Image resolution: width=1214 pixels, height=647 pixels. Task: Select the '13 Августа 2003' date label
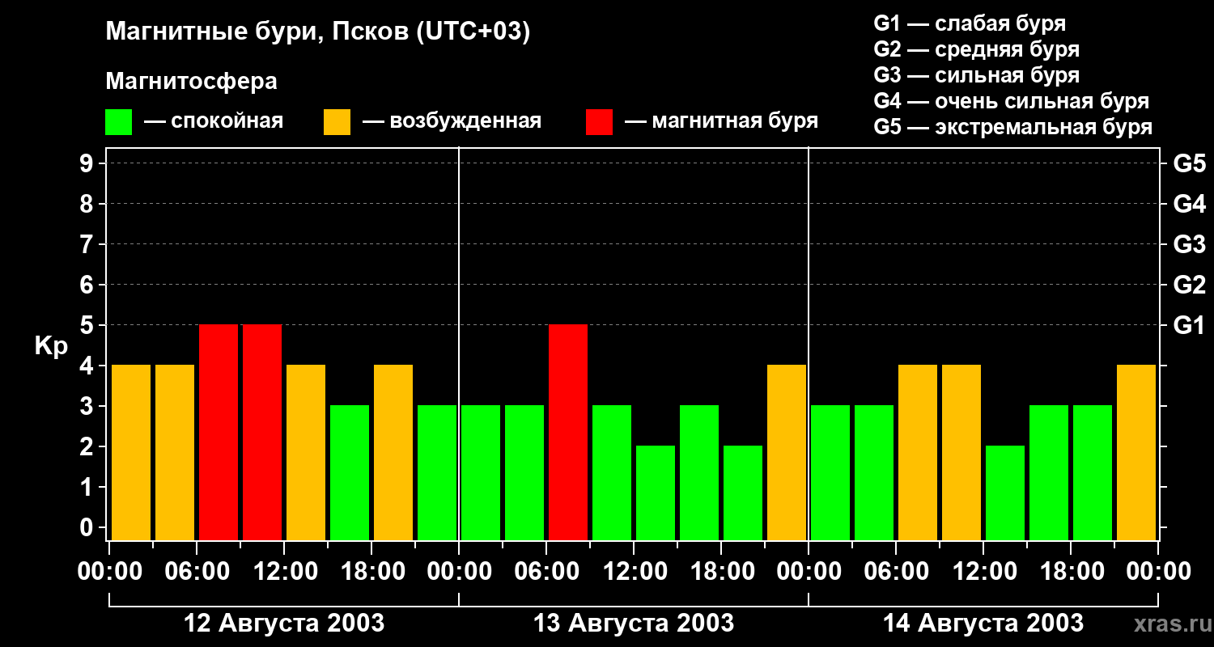click(634, 624)
